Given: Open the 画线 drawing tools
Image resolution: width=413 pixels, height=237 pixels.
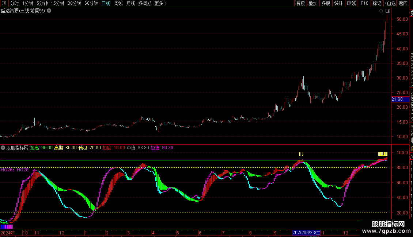Looking at the screenshot, I should point(351,3).
